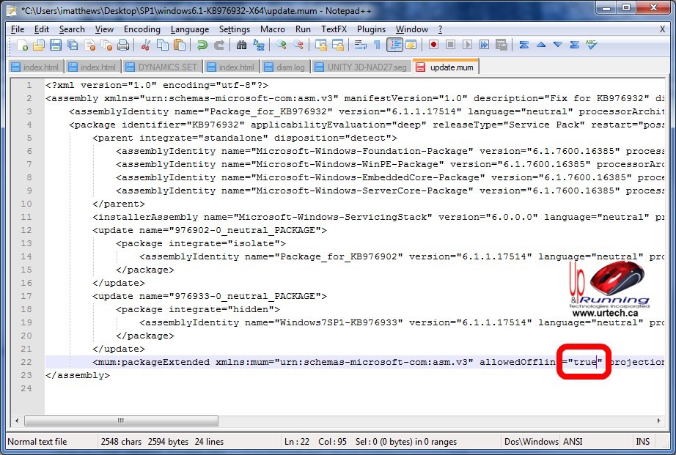The width and height of the screenshot is (676, 455).
Task: Click the Cut scissors icon
Action: [x=145, y=45]
